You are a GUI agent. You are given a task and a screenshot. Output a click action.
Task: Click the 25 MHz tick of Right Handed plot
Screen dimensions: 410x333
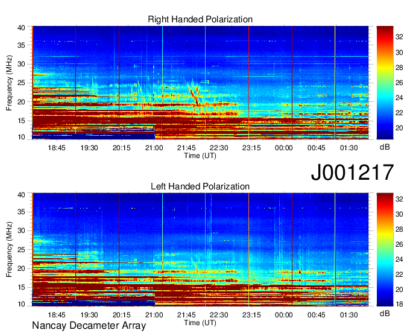(21, 83)
